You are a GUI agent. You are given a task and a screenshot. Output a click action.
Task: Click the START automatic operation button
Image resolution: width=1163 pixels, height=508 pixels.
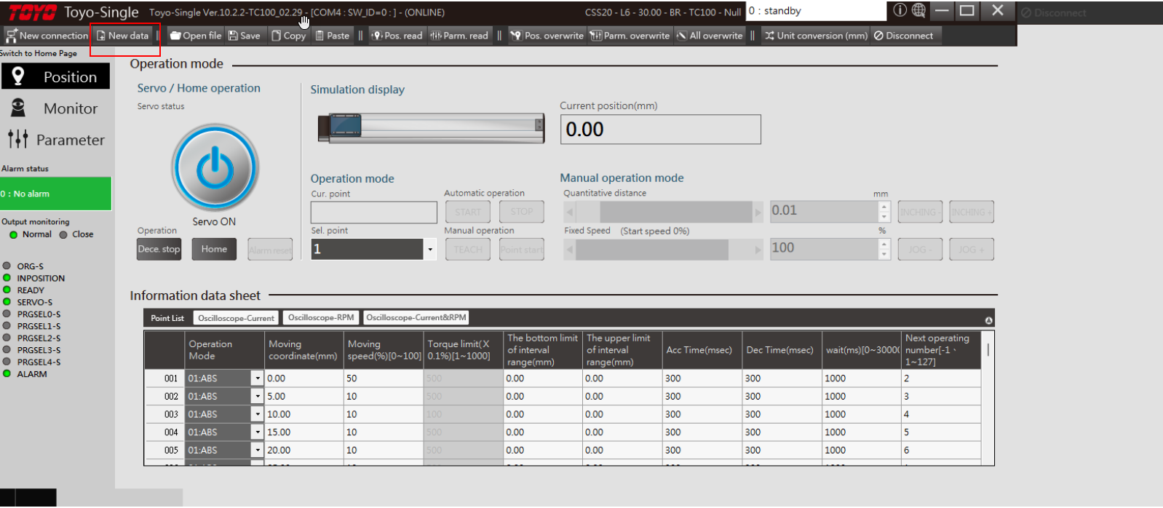(x=468, y=212)
